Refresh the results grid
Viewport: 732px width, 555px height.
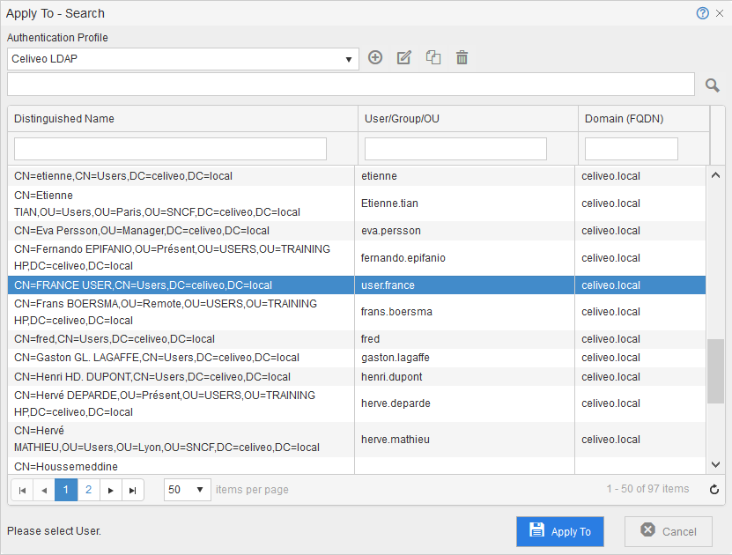click(714, 490)
